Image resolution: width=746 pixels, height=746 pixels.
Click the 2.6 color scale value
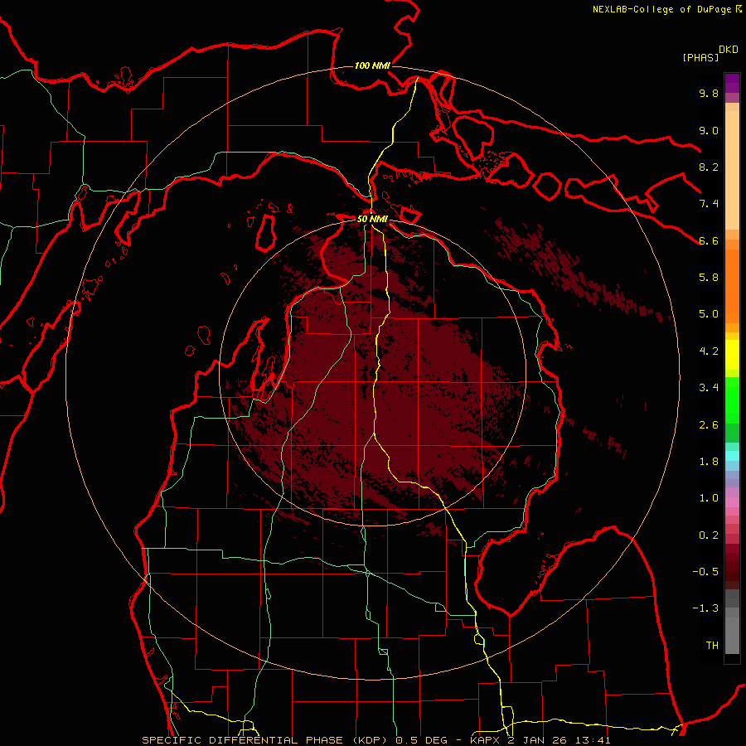coord(709,425)
